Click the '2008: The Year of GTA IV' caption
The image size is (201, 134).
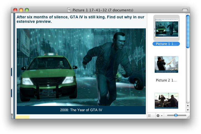point(81,110)
